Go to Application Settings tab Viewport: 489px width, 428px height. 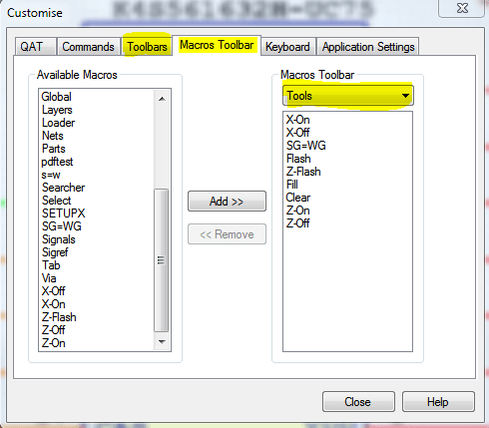click(368, 47)
